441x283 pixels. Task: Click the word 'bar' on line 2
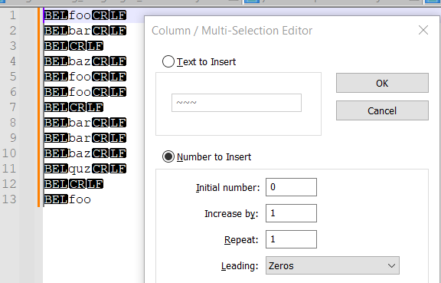point(80,31)
